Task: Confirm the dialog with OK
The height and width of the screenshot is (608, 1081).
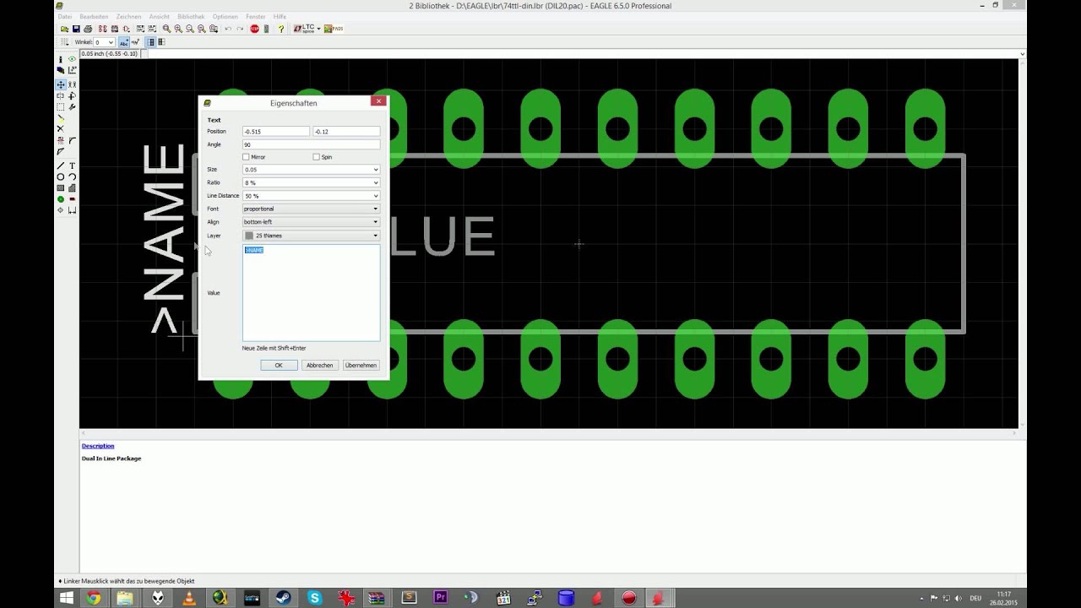Action: [x=279, y=366]
